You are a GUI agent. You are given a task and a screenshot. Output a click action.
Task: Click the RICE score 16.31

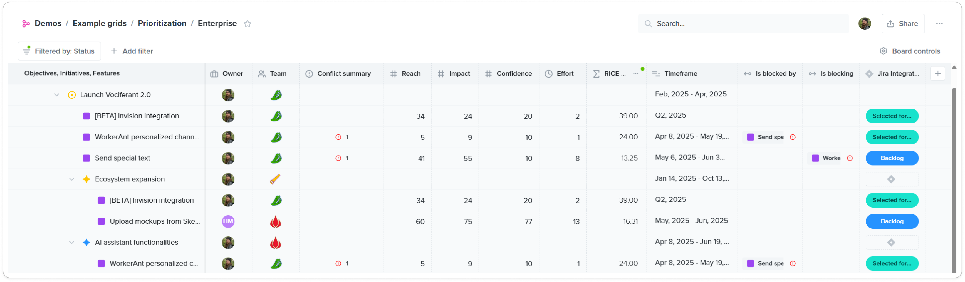630,221
